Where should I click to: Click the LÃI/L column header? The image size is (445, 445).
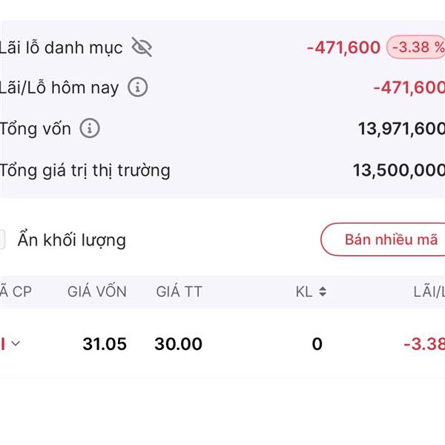click(x=429, y=291)
